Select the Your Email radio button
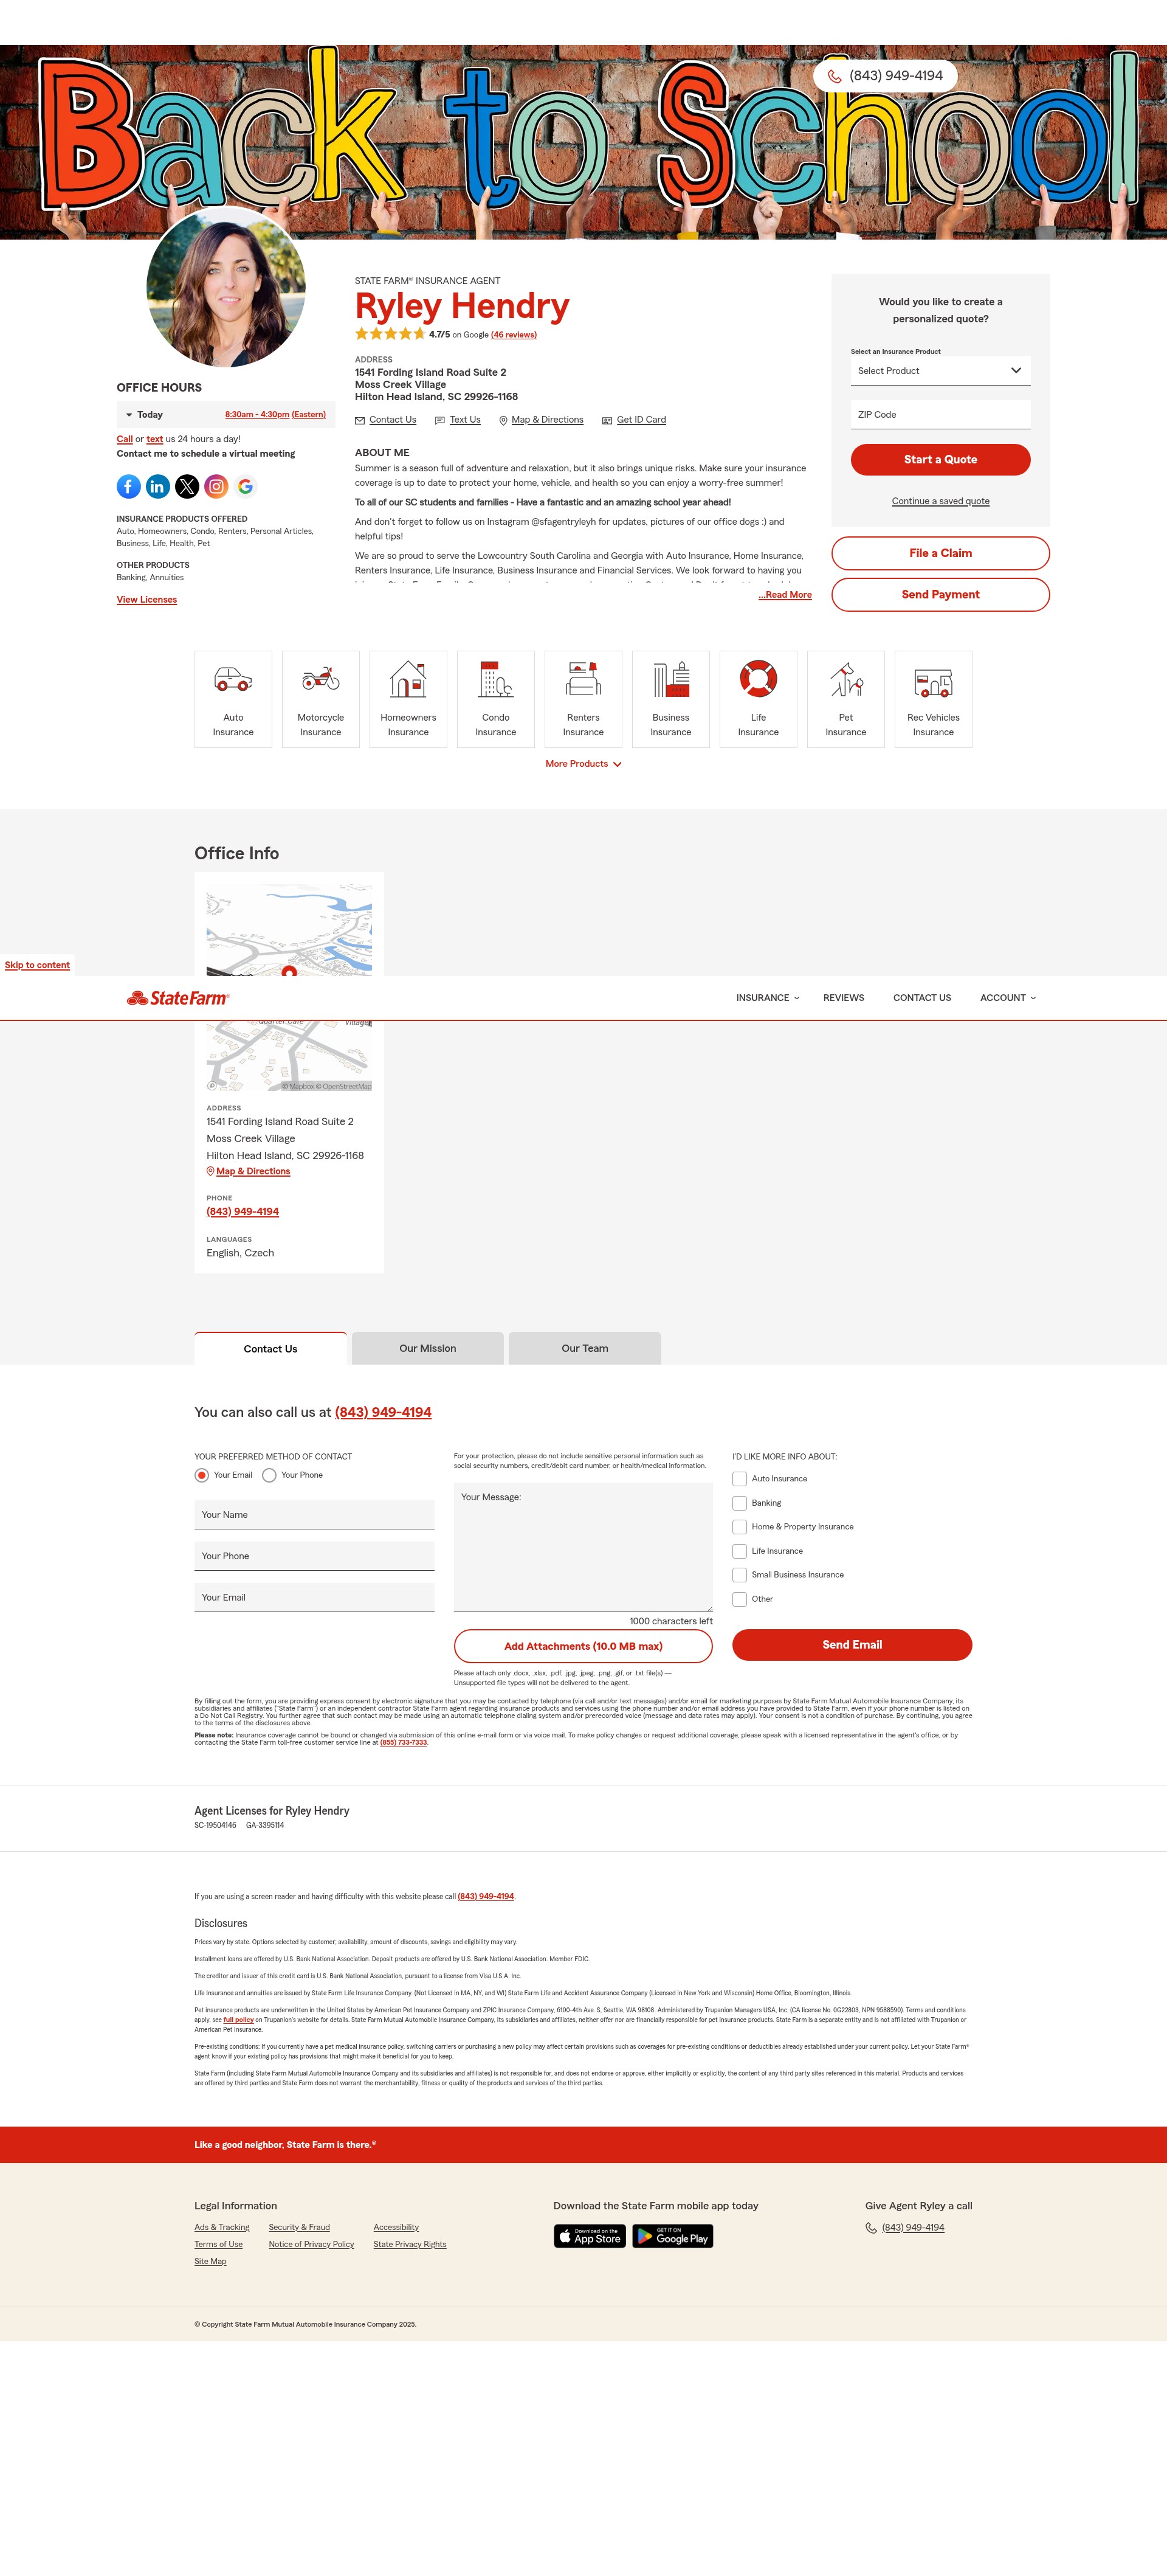This screenshot has height=2576, width=1167. point(202,1475)
